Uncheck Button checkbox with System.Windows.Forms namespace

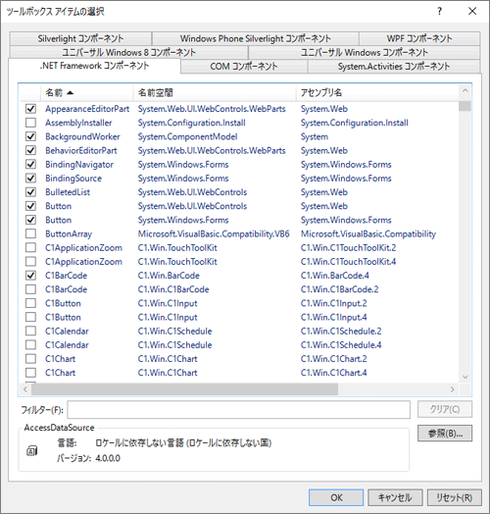tap(30, 220)
